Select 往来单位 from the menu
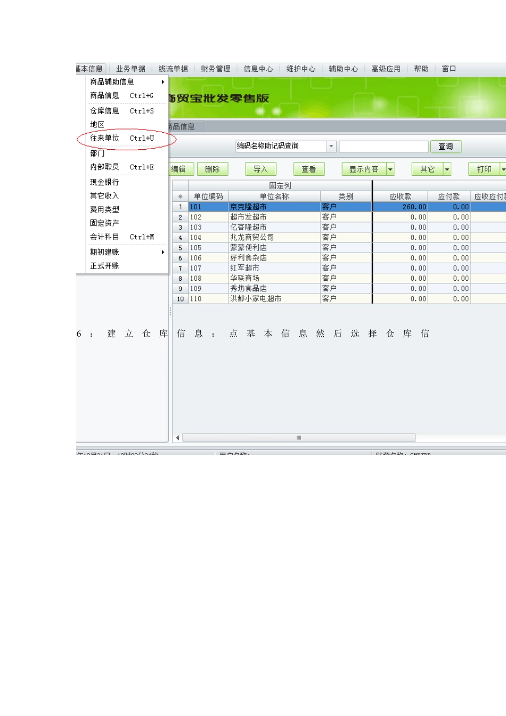506x716 pixels. tap(127, 138)
